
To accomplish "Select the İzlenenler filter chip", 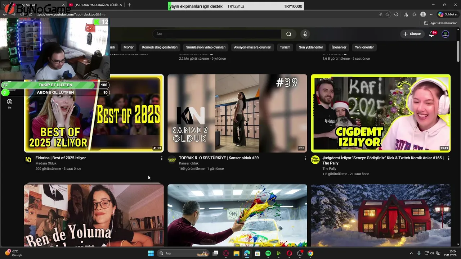I will click(339, 47).
